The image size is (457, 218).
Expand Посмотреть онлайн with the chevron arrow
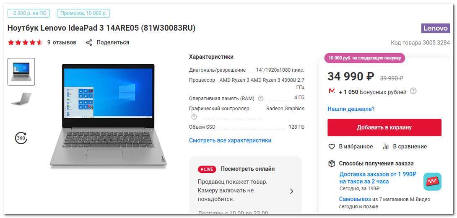click(291, 192)
